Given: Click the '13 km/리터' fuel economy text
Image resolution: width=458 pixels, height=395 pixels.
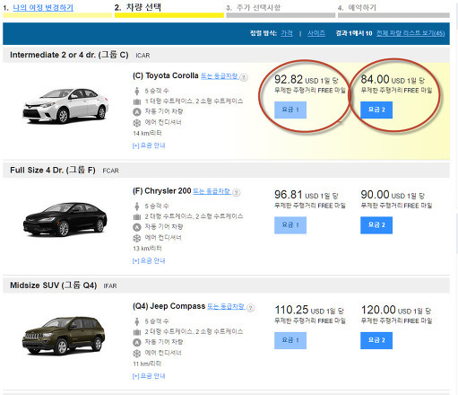Looking at the screenshot, I should pos(147,249).
